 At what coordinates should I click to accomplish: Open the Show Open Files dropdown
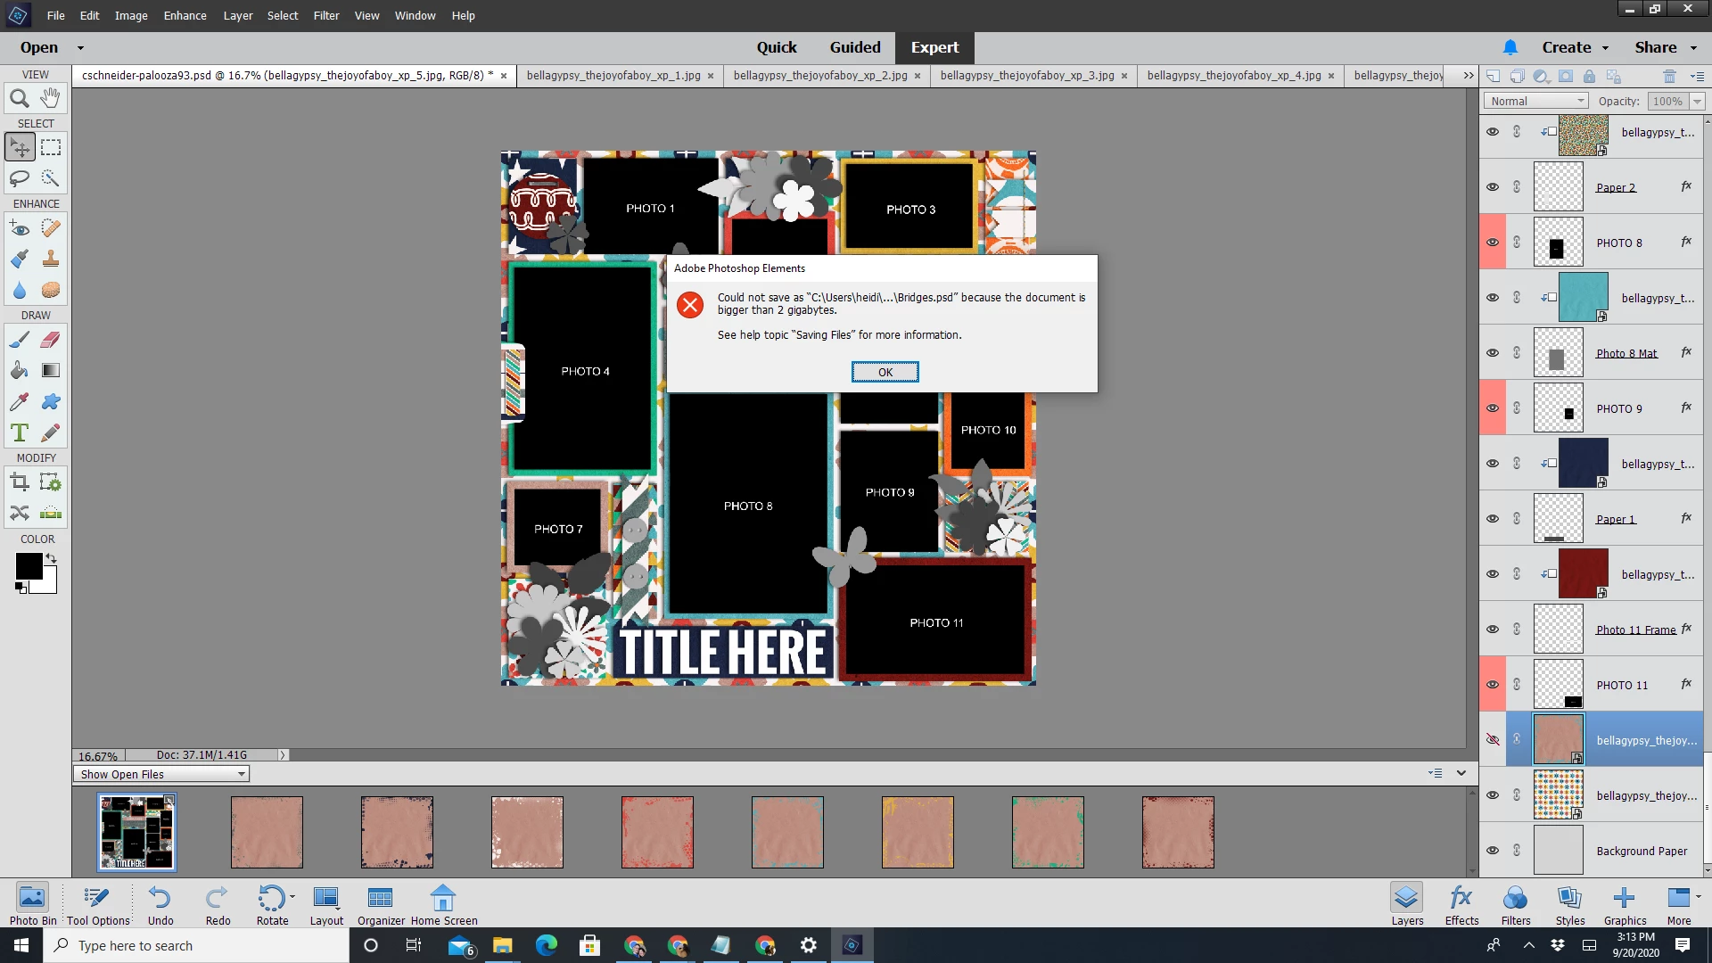[161, 774]
